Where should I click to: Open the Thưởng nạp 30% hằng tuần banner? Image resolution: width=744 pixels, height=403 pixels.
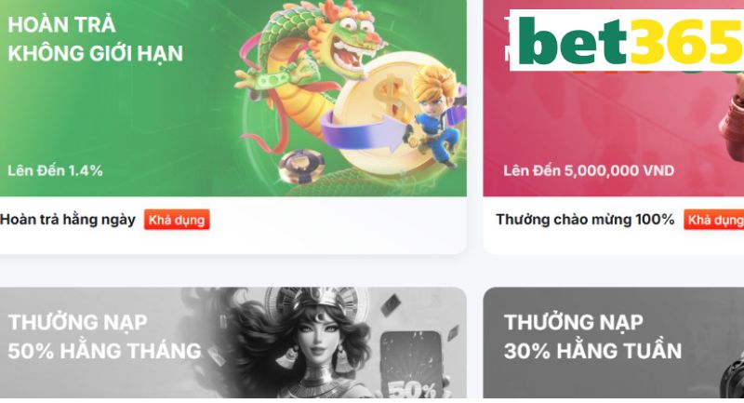[614, 343]
